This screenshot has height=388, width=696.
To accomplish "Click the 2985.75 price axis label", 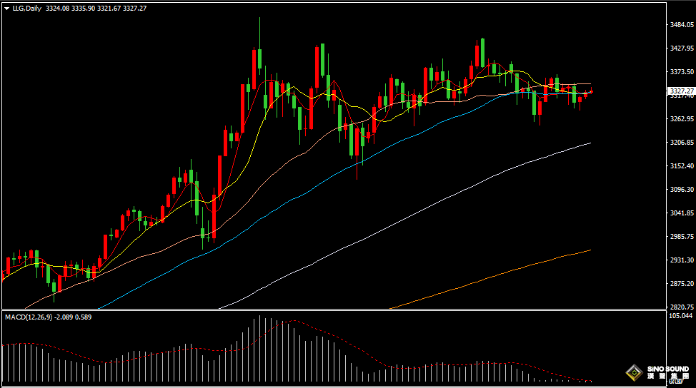I will 682,237.
